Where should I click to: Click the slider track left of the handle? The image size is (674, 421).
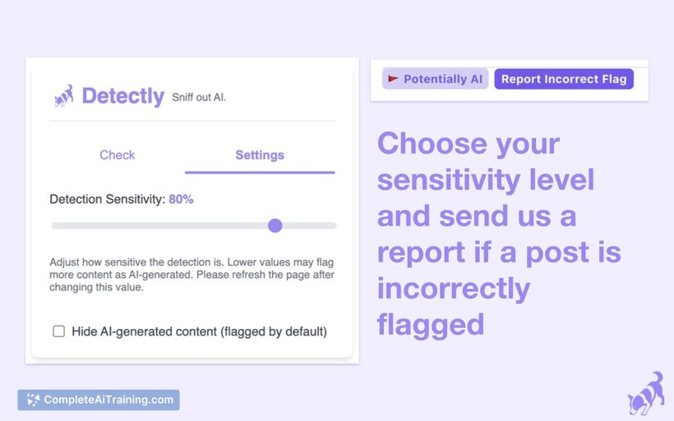(x=159, y=226)
